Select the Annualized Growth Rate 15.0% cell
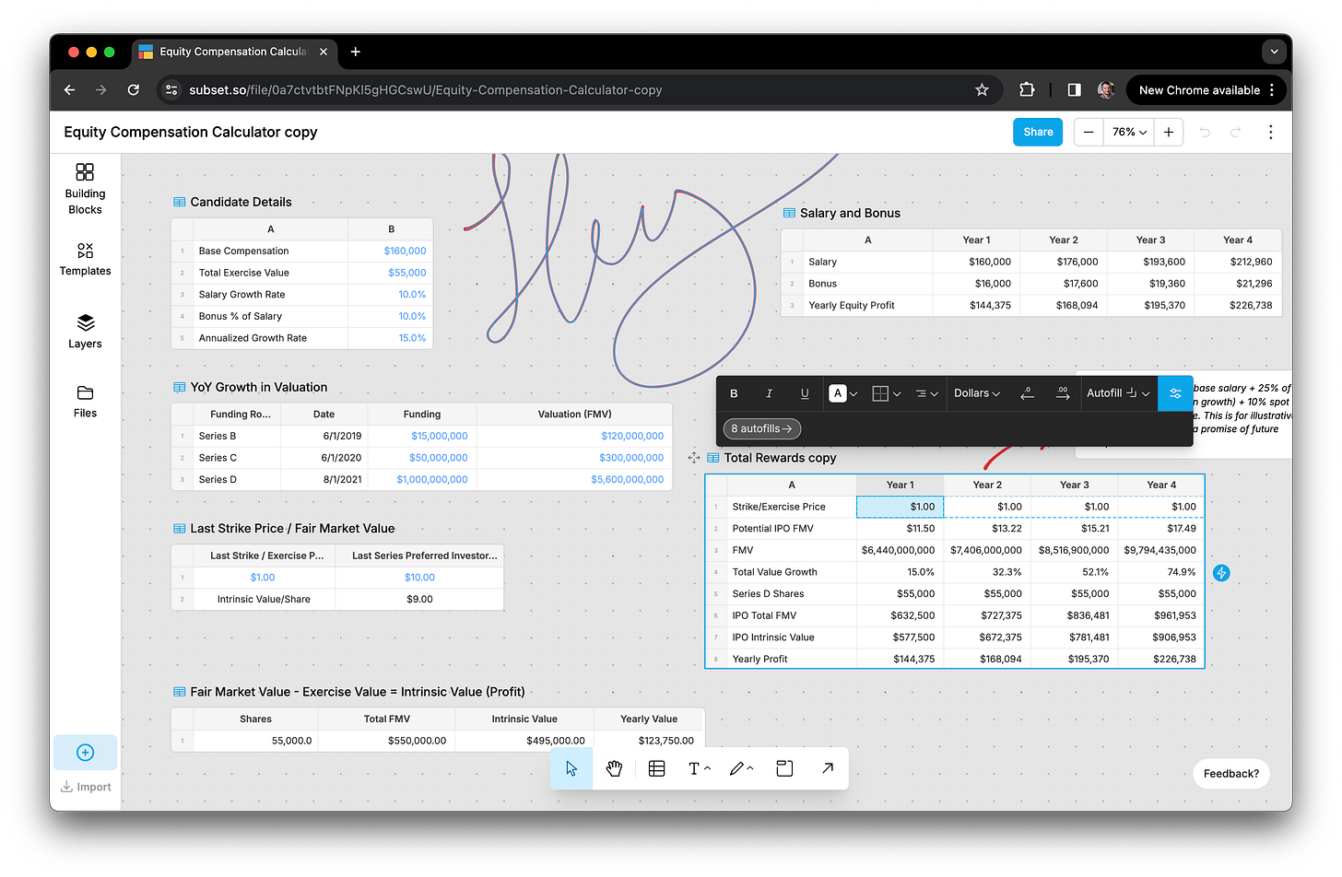1342x877 pixels. coord(391,338)
